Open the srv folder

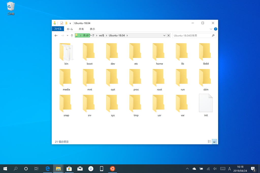(x=90, y=106)
